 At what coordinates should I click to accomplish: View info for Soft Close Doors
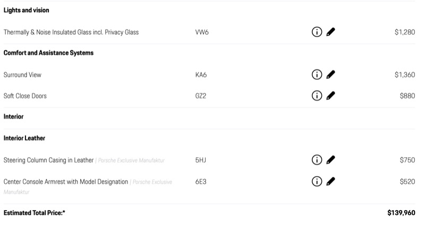click(x=317, y=96)
